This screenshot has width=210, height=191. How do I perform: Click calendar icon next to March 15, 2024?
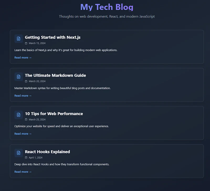pos(26,43)
